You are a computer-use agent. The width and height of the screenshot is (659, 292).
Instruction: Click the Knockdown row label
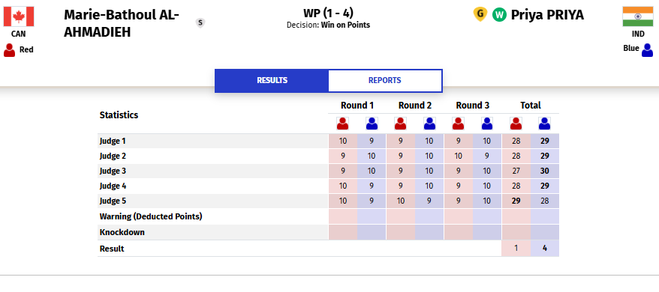(x=122, y=232)
